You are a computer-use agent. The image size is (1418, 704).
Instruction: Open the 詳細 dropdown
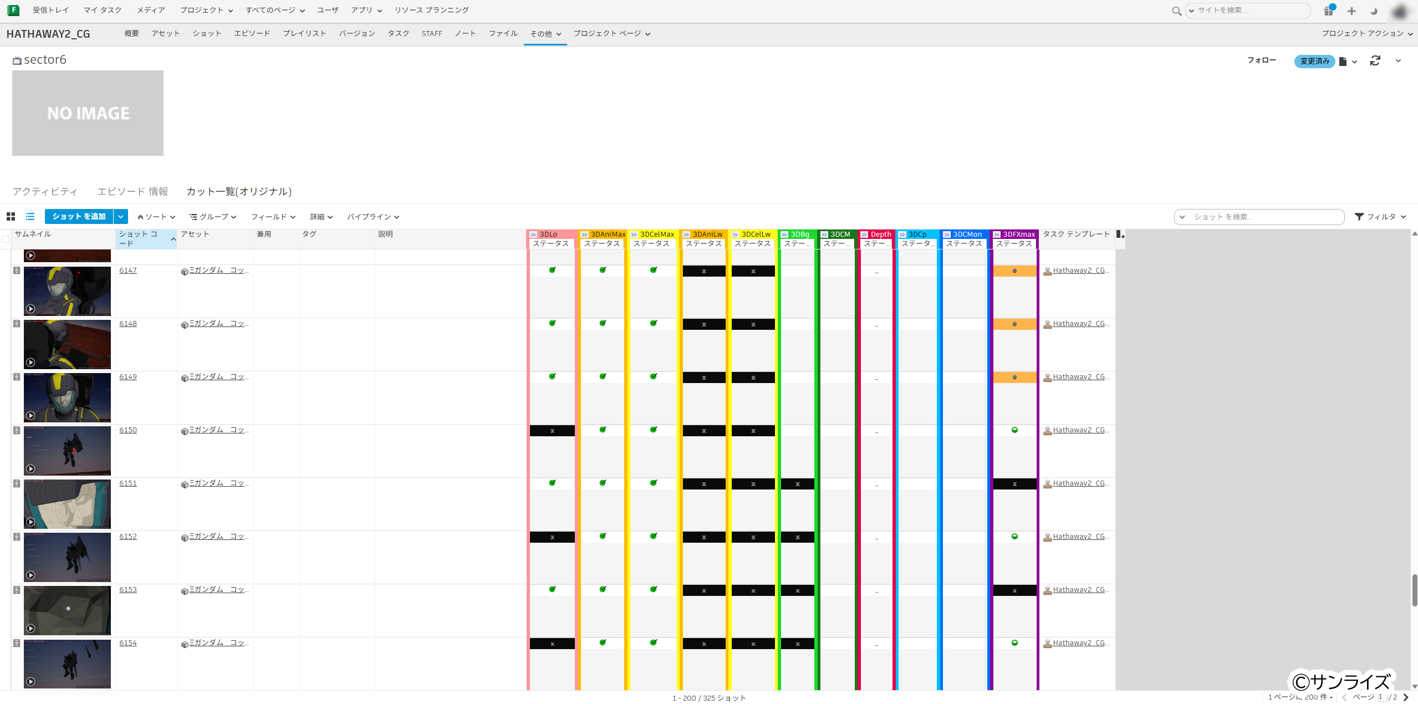321,217
